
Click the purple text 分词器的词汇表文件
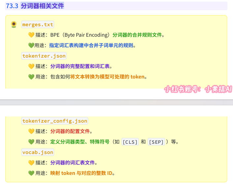pyautogui.click(x=73, y=163)
